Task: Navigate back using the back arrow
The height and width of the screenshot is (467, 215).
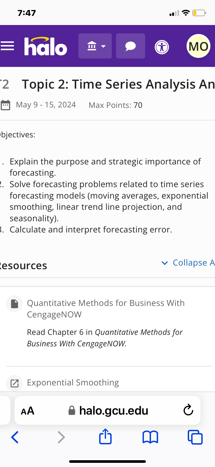Action: [x=15, y=437]
